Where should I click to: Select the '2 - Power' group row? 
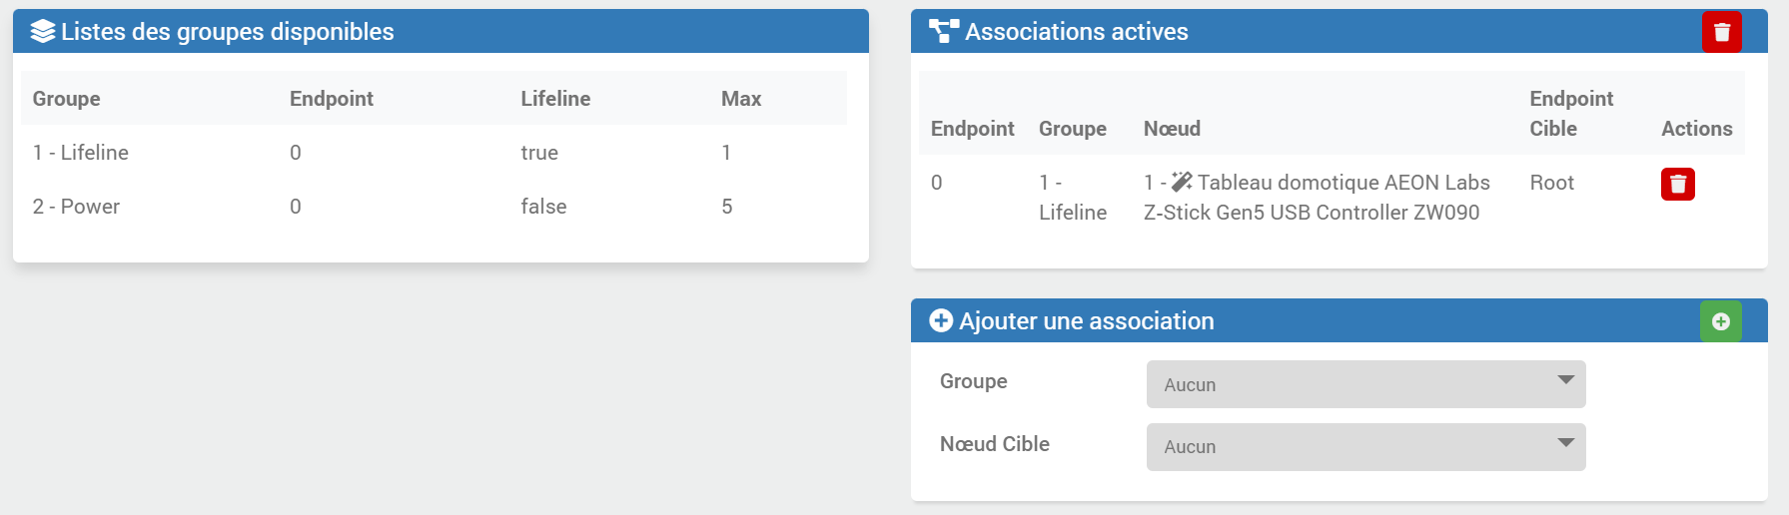[x=76, y=207]
